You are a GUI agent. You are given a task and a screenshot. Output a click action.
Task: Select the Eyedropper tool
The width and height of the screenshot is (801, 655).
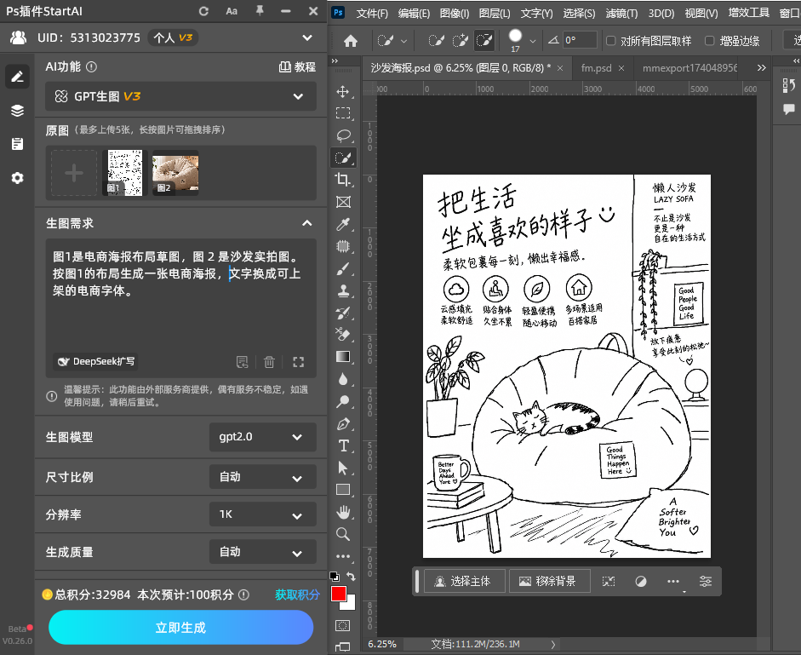pyautogui.click(x=343, y=224)
